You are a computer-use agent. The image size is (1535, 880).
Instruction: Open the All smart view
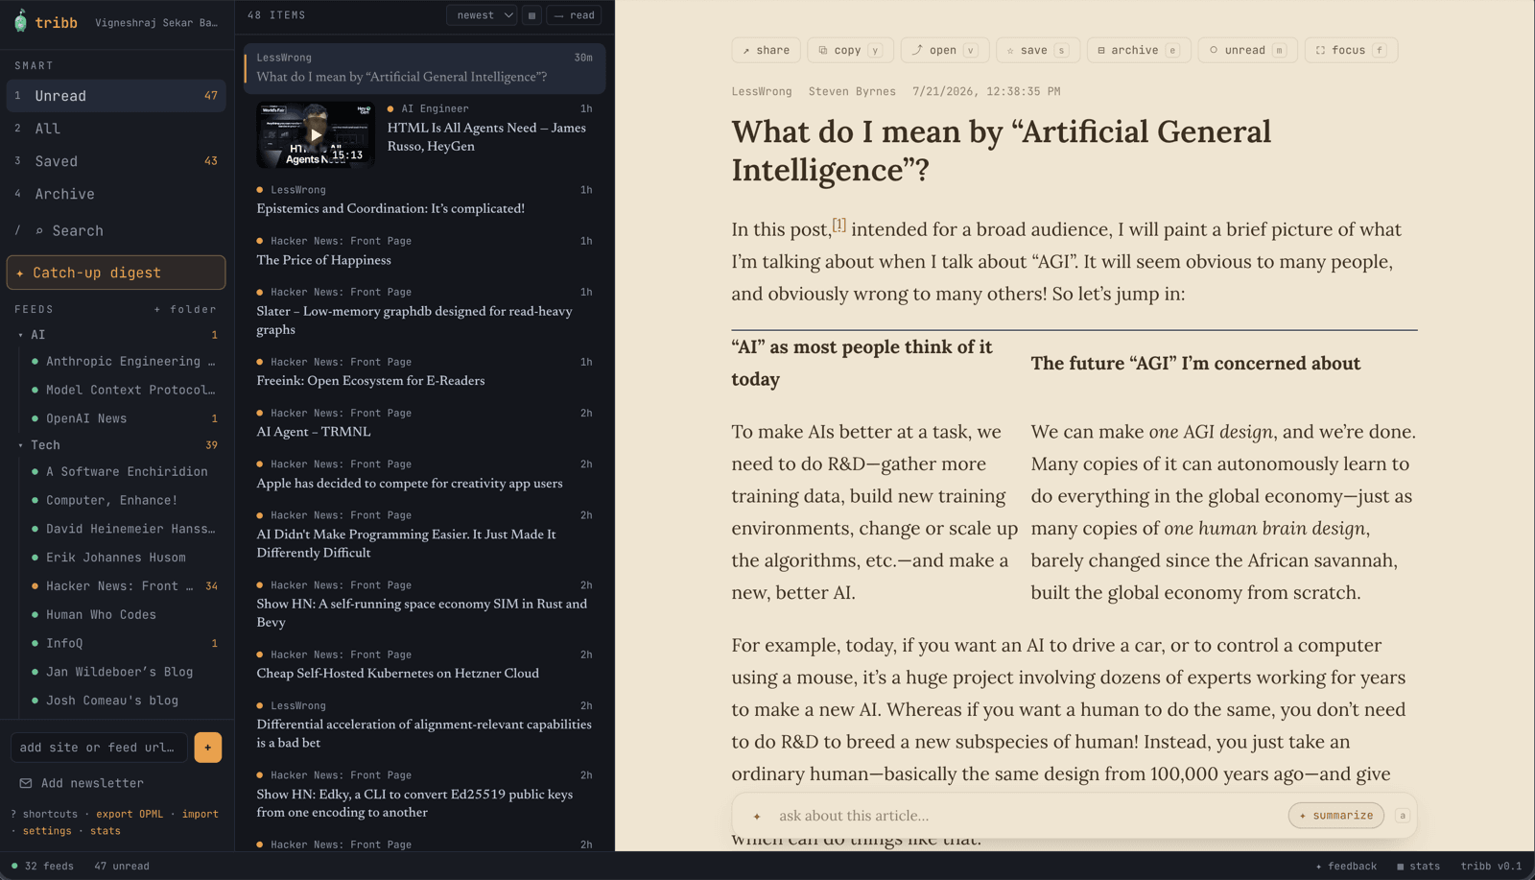(116, 129)
